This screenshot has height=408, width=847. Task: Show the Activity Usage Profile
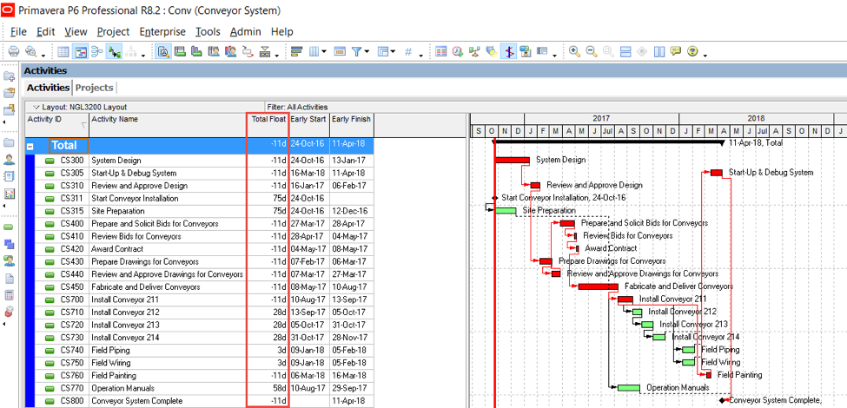pos(196,52)
